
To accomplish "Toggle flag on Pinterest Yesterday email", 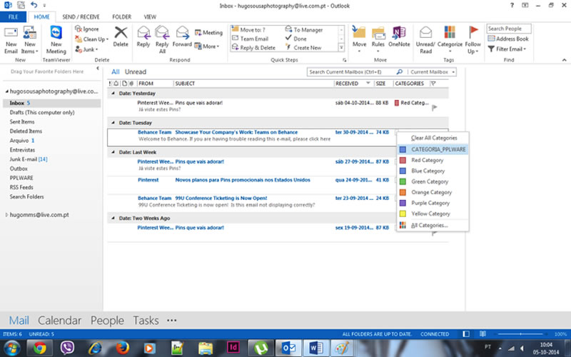I will pyautogui.click(x=435, y=108).
